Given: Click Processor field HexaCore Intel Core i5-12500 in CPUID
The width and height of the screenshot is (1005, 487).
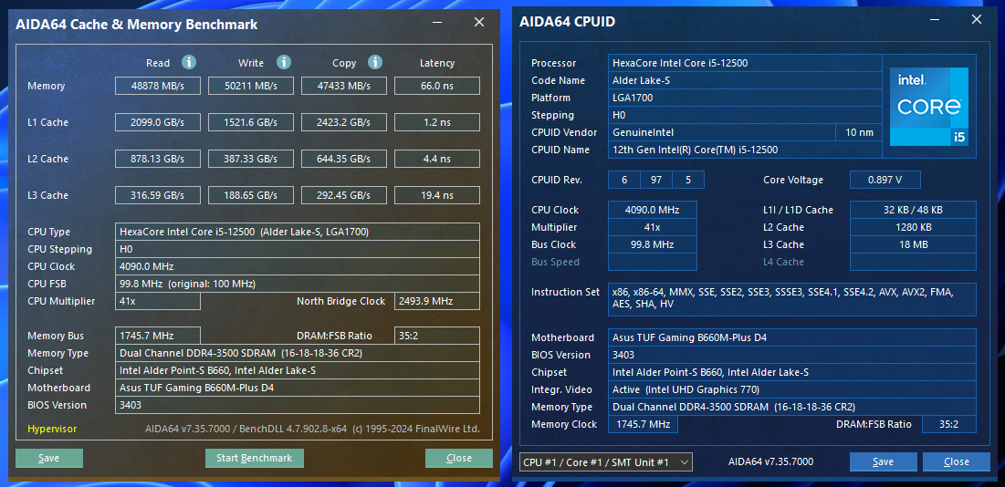Looking at the screenshot, I should click(745, 63).
